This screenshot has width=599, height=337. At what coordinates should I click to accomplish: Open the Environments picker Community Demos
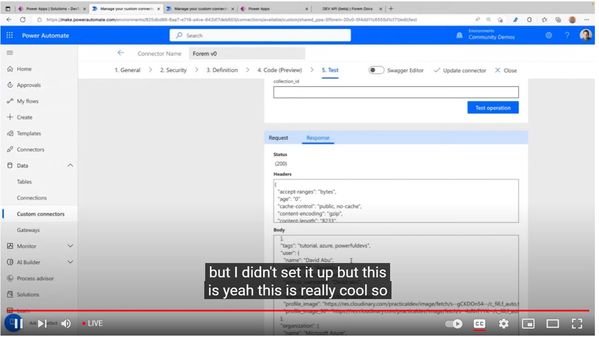486,34
